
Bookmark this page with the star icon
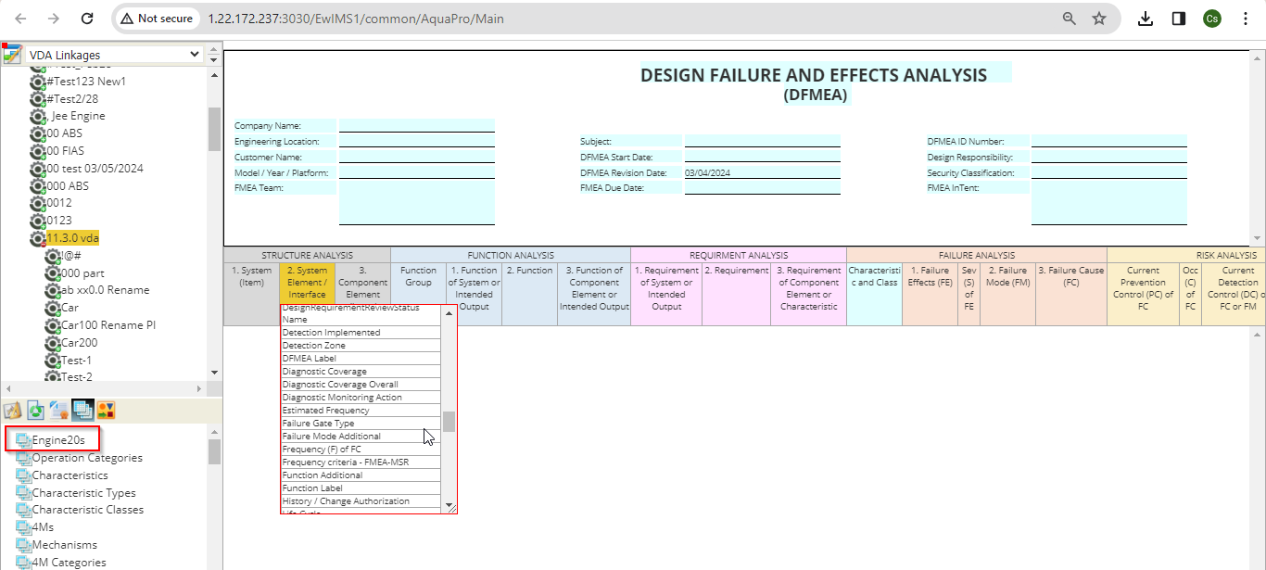[1099, 19]
